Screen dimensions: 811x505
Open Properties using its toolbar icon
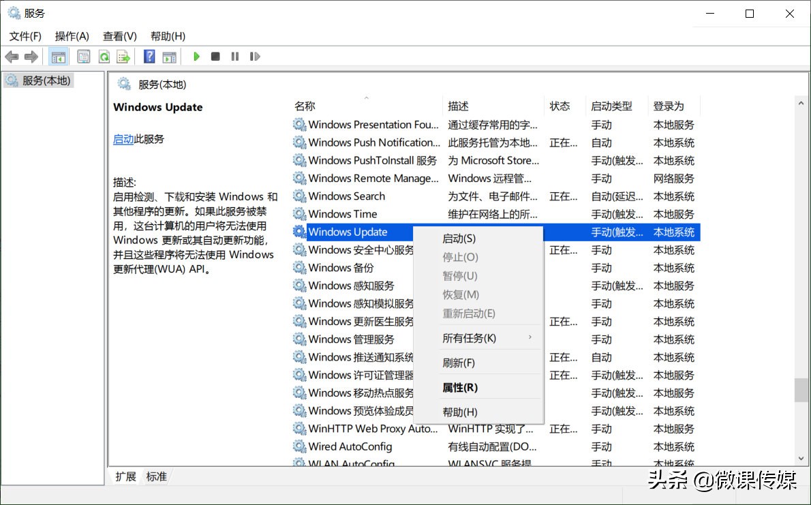[x=82, y=56]
